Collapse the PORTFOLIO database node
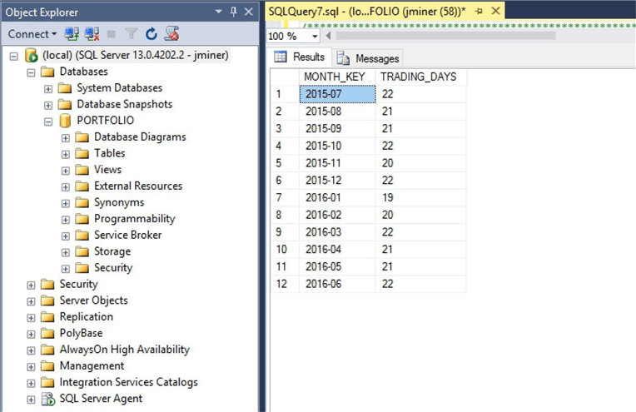Viewport: 636px width, 412px height. pos(48,121)
